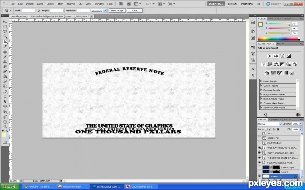Hide Layer 10 visibility eye
Viewport: 305px width, 190px height.
point(259,176)
